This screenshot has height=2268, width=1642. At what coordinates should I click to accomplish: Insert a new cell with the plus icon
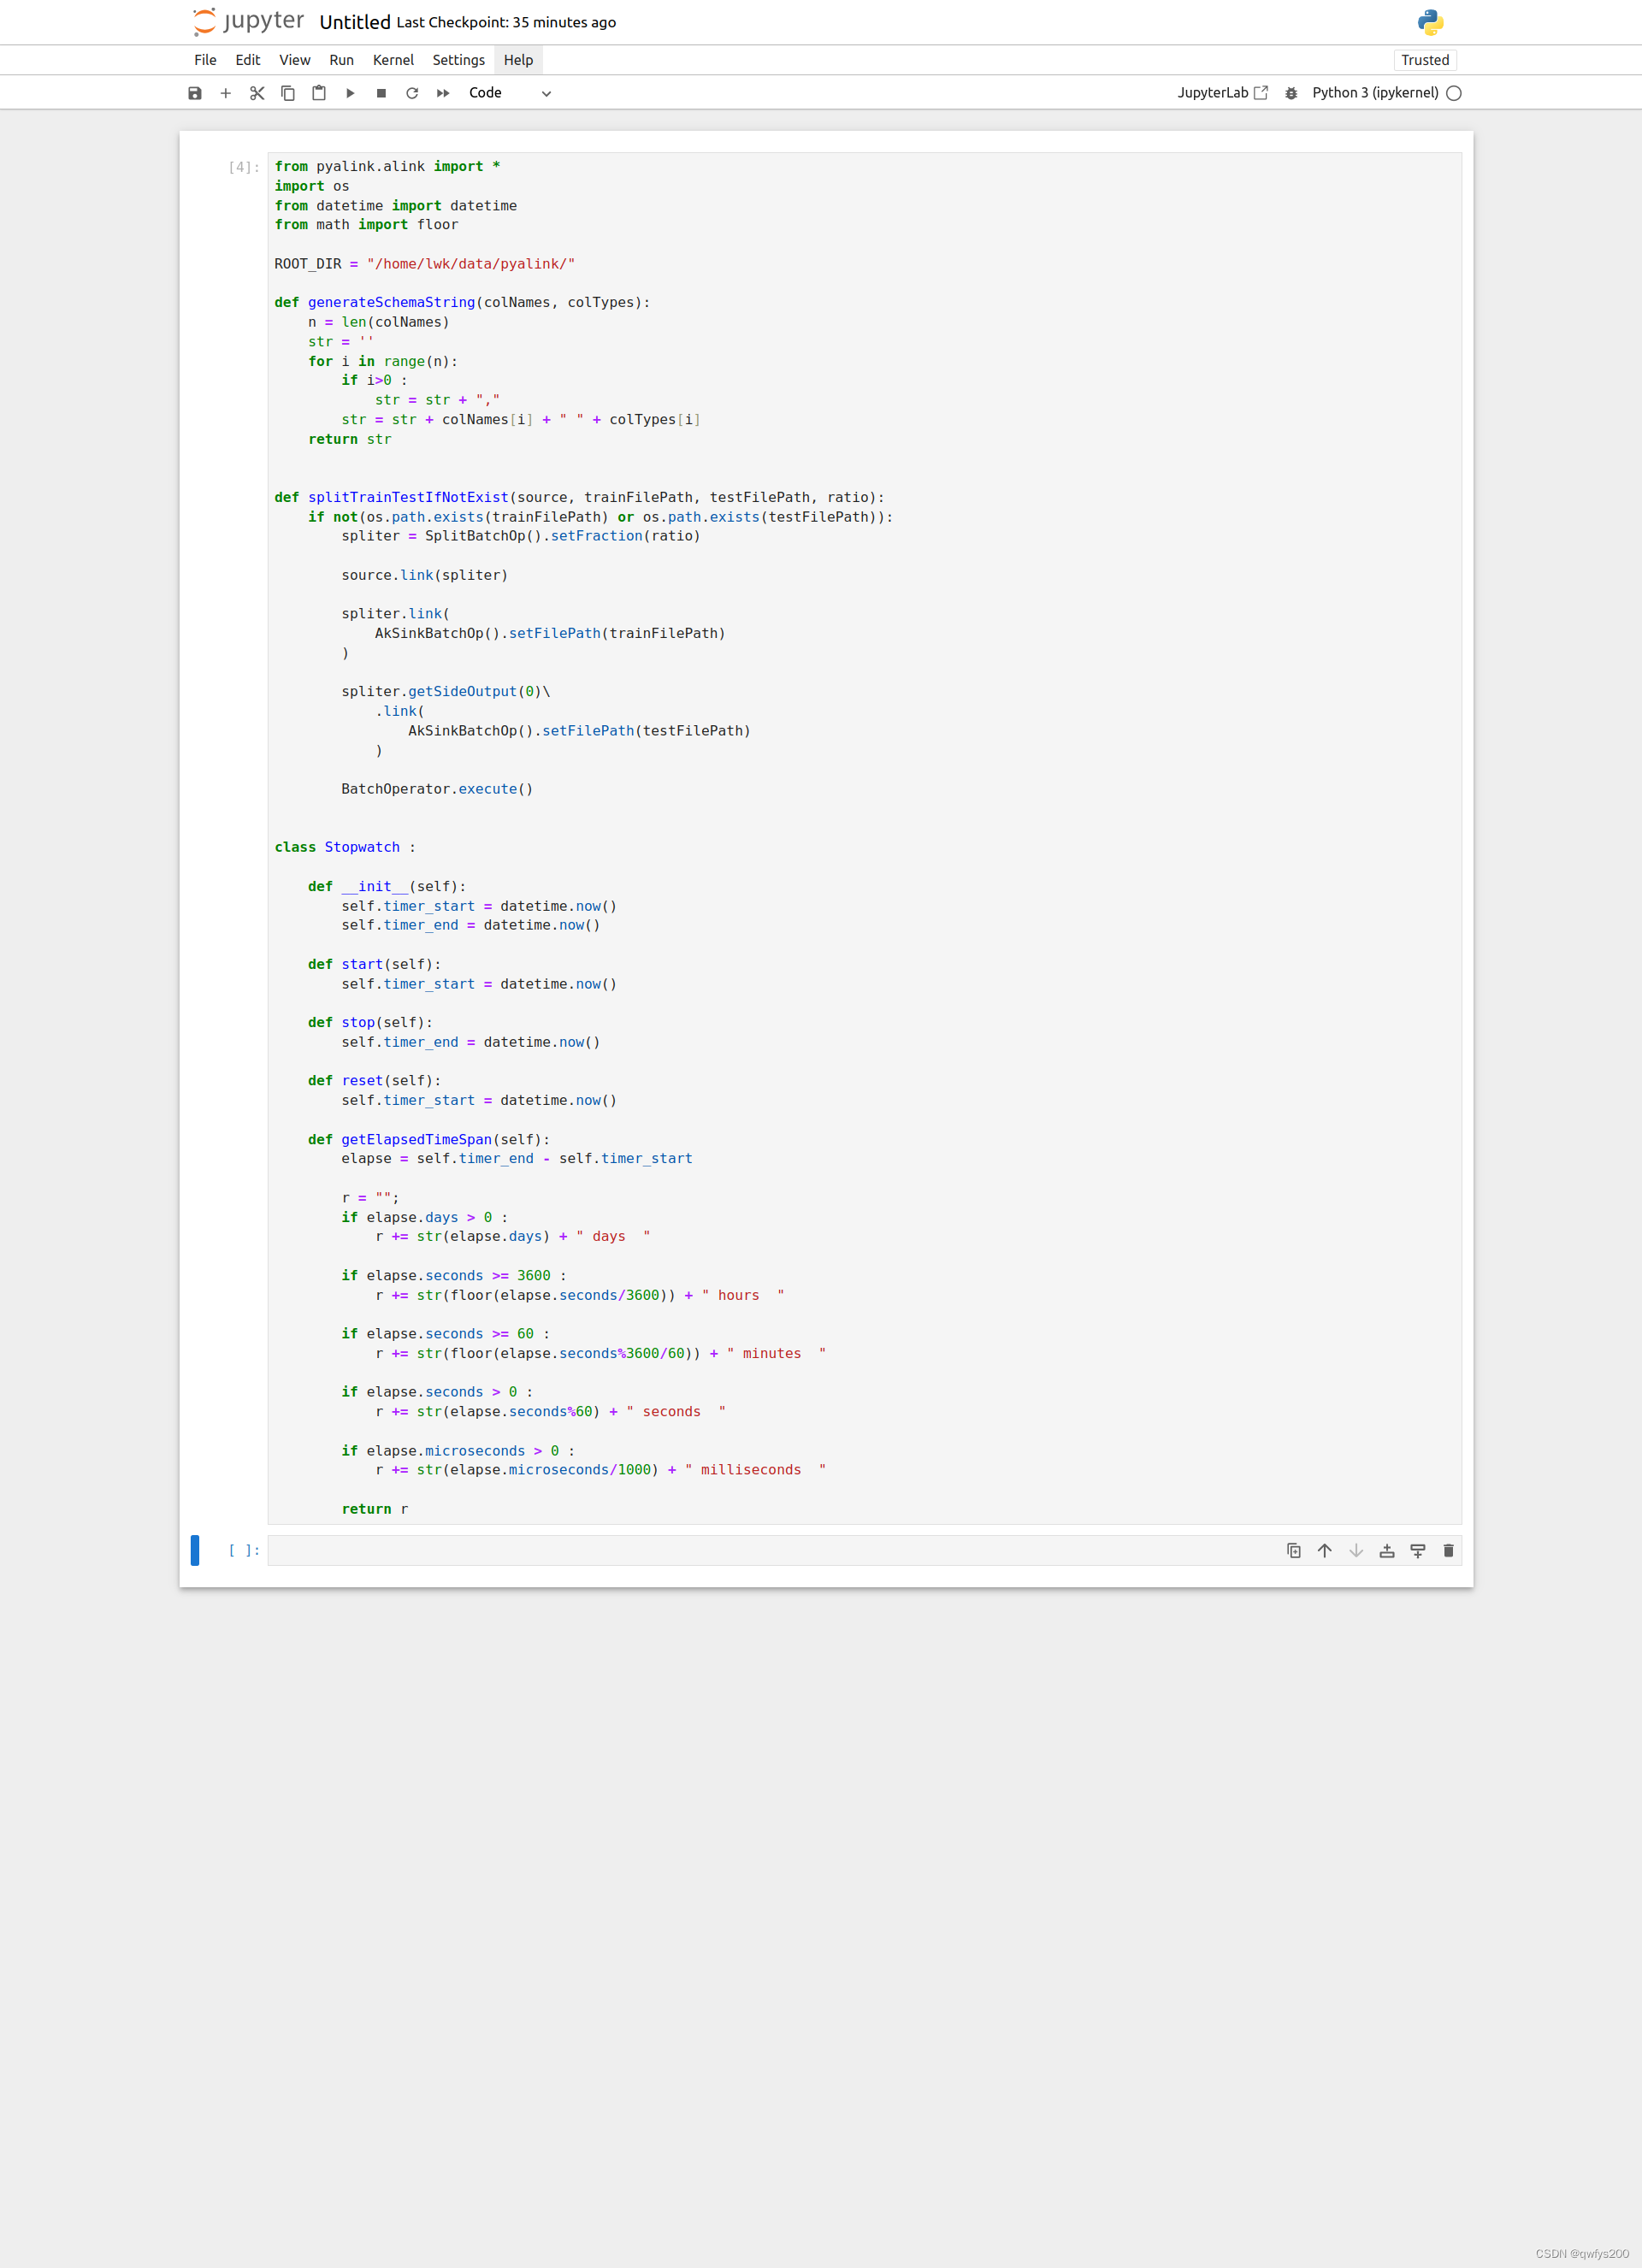226,93
